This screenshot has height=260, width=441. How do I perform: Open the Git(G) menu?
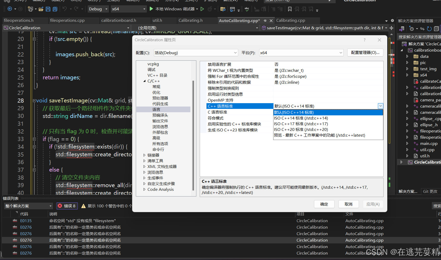click(76, 1)
